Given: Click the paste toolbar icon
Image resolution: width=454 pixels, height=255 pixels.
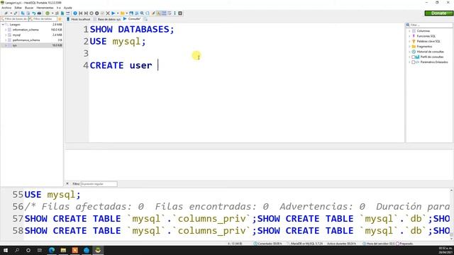Looking at the screenshot, I should (x=28, y=13).
